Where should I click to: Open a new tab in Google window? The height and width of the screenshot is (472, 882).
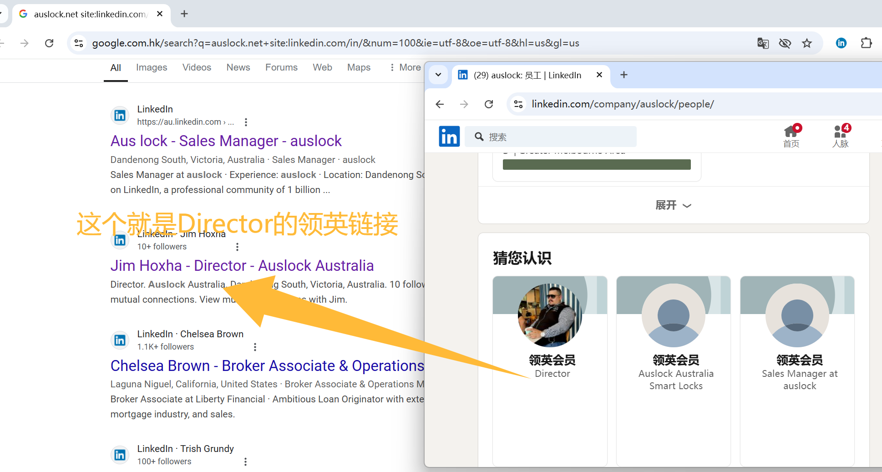[184, 14]
